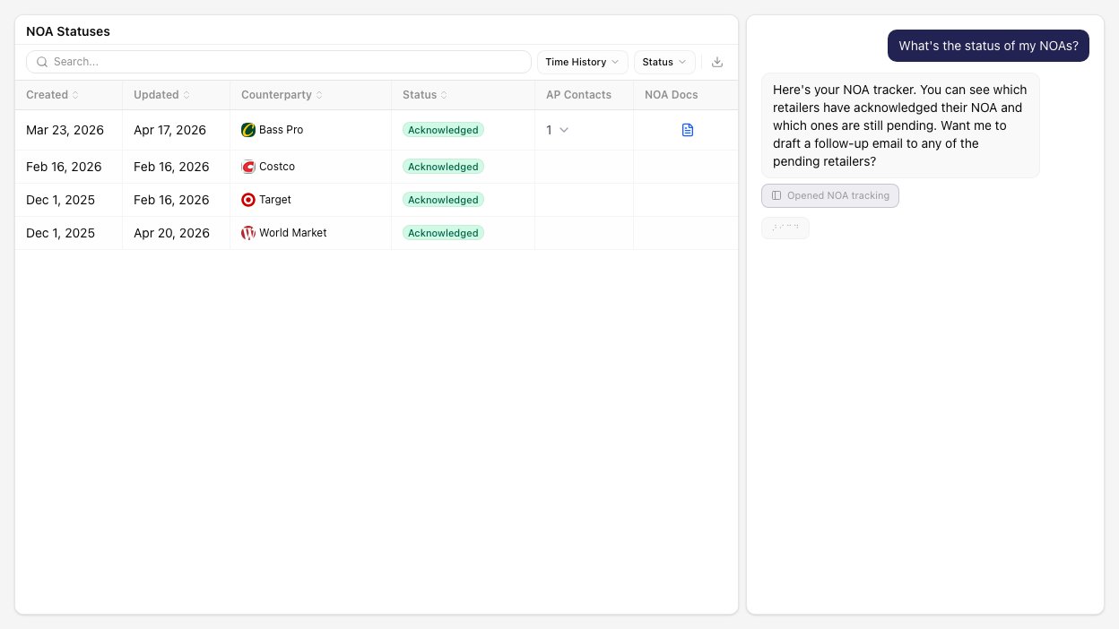Expand Bass Pro AP contacts chevron
1119x629 pixels.
[x=564, y=130]
